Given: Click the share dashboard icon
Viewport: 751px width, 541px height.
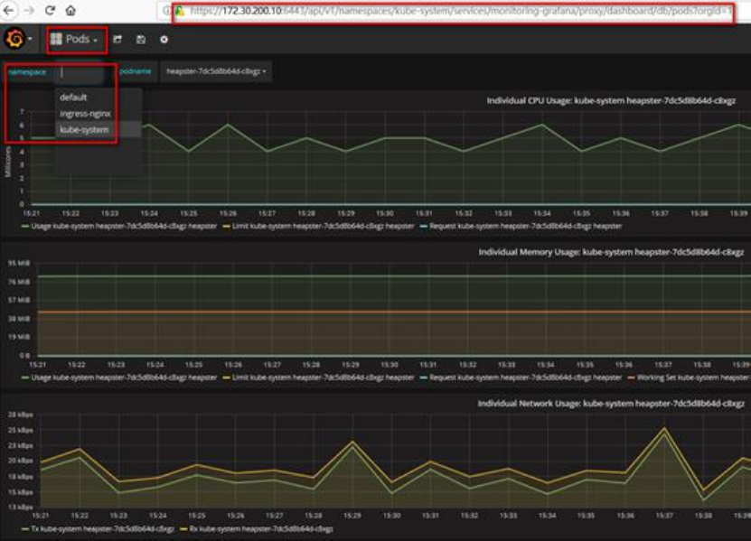Looking at the screenshot, I should [x=117, y=40].
